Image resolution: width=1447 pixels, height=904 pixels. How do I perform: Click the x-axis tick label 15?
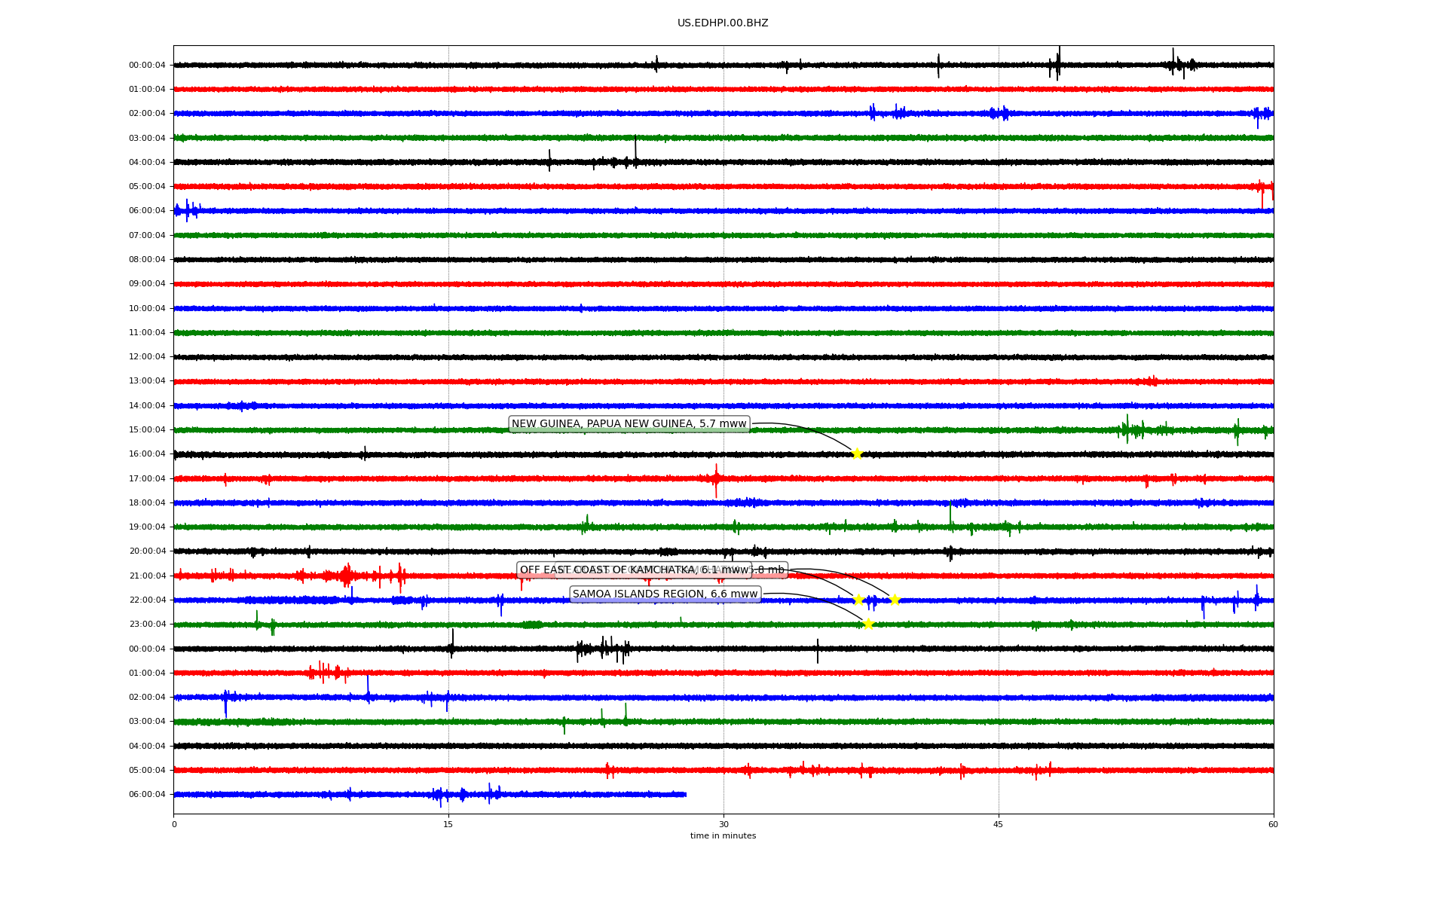(x=448, y=824)
